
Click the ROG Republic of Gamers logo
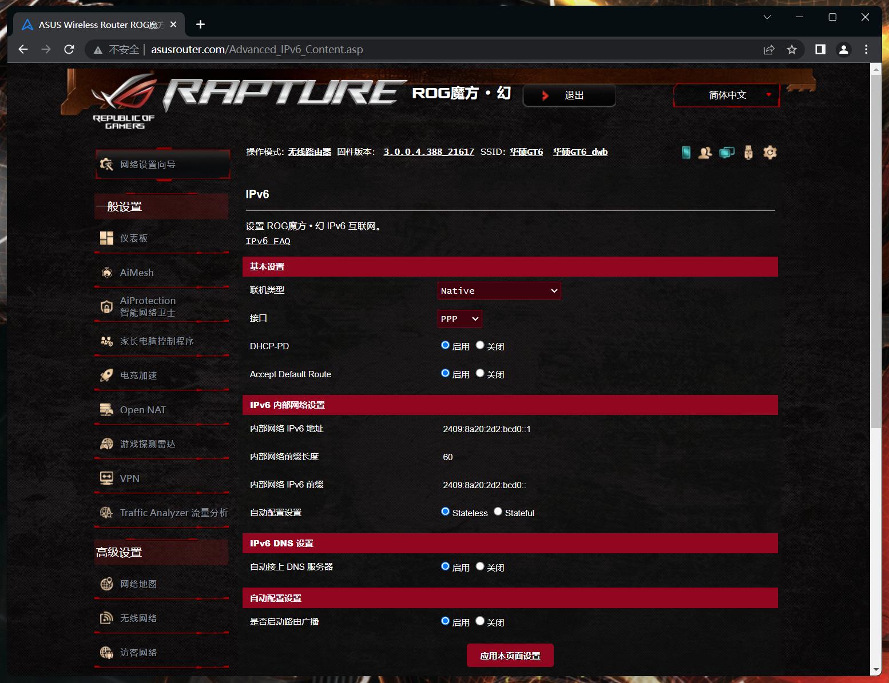(124, 101)
